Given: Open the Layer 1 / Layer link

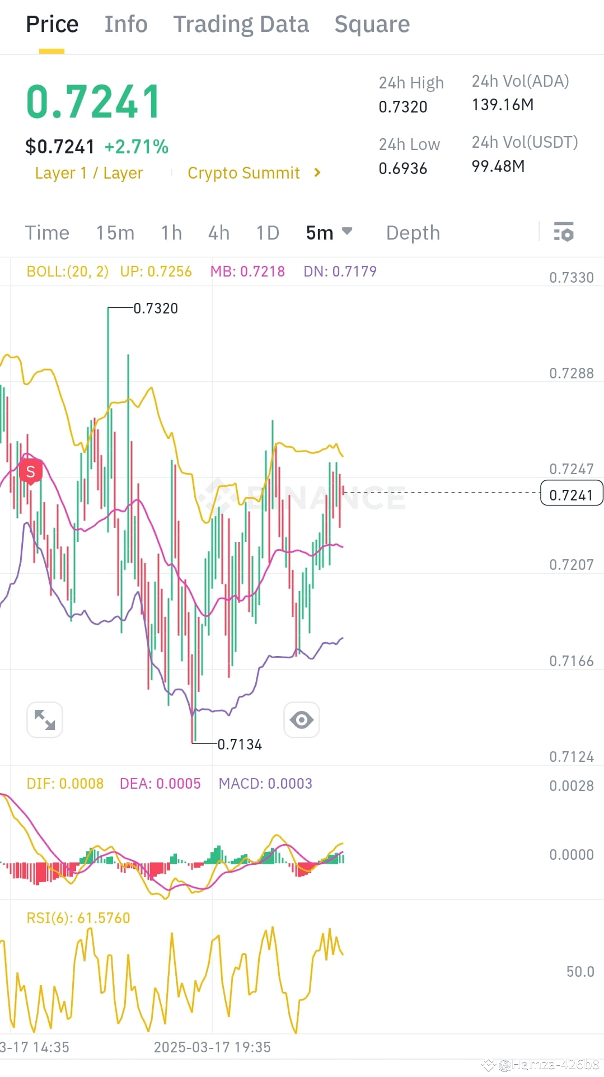Looking at the screenshot, I should pyautogui.click(x=88, y=173).
